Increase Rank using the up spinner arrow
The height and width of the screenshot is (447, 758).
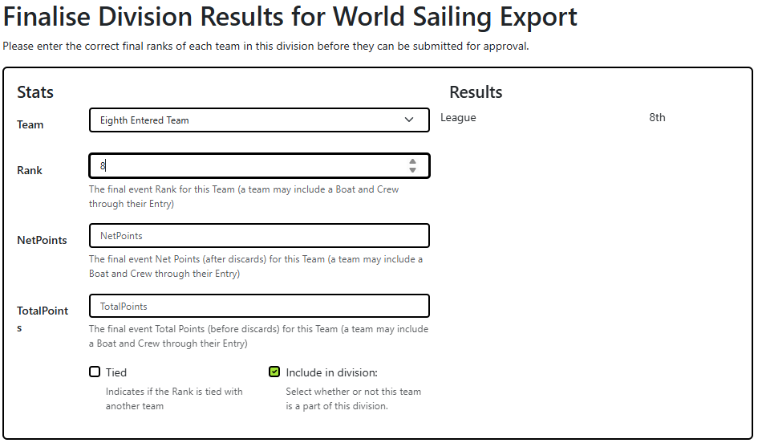412,161
